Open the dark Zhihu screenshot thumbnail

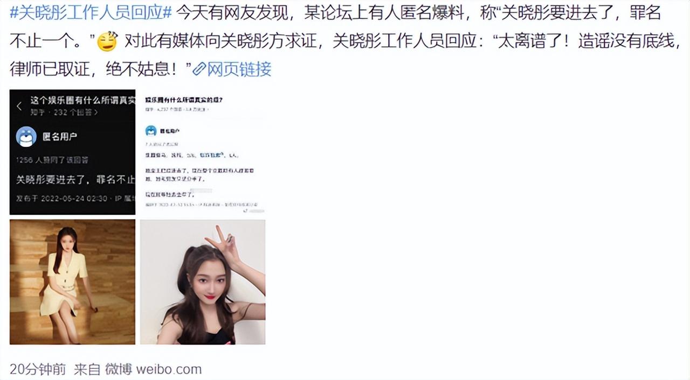tap(72, 152)
